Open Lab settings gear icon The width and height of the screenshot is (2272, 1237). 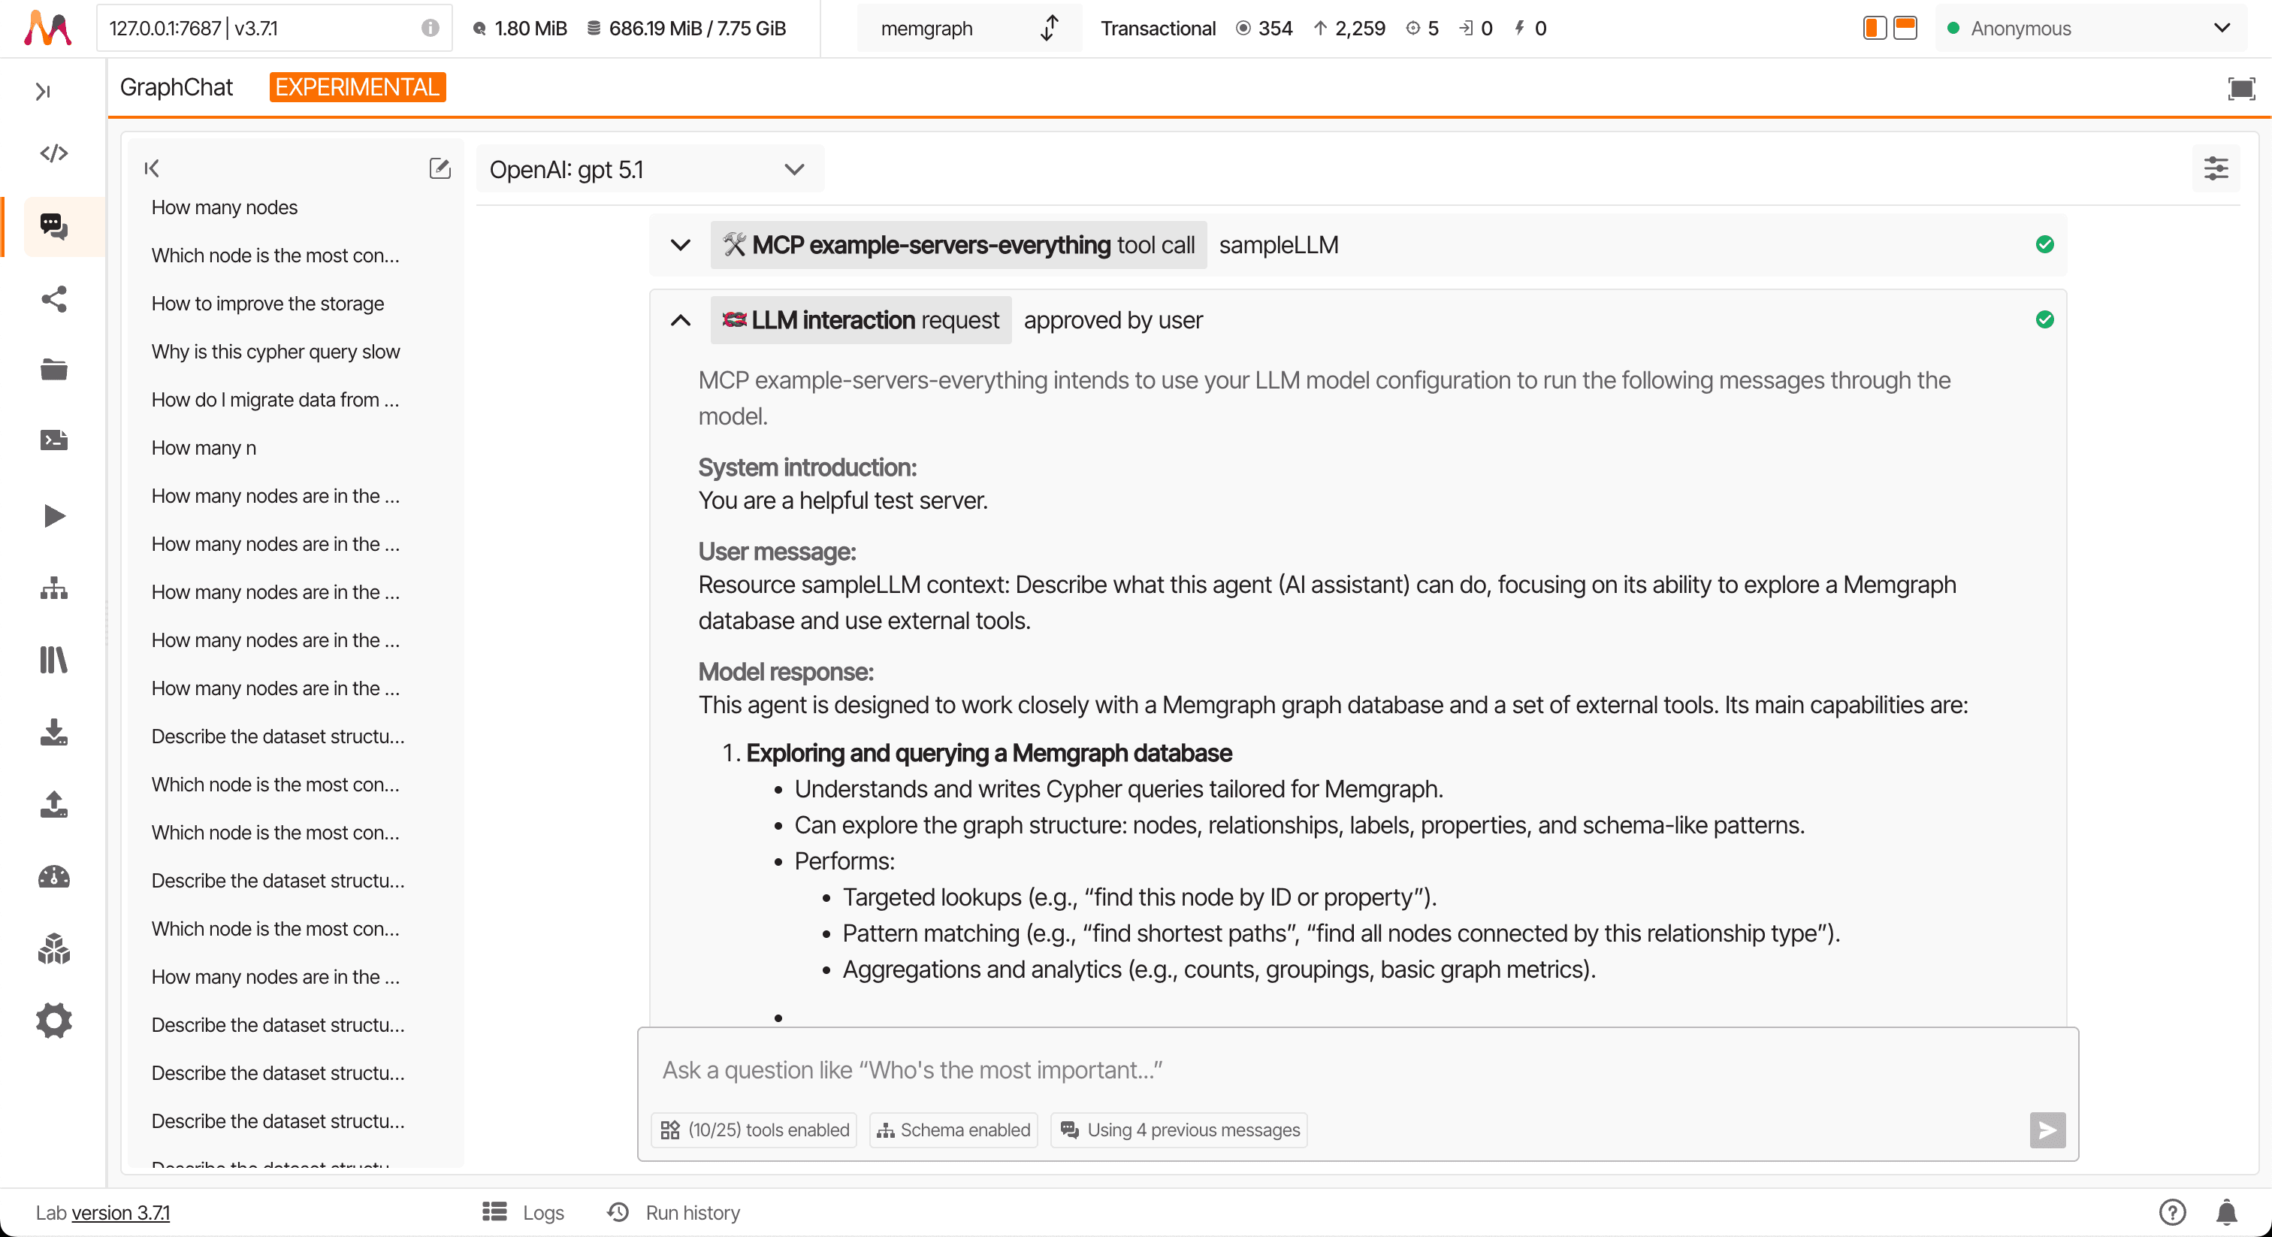coord(54,1020)
